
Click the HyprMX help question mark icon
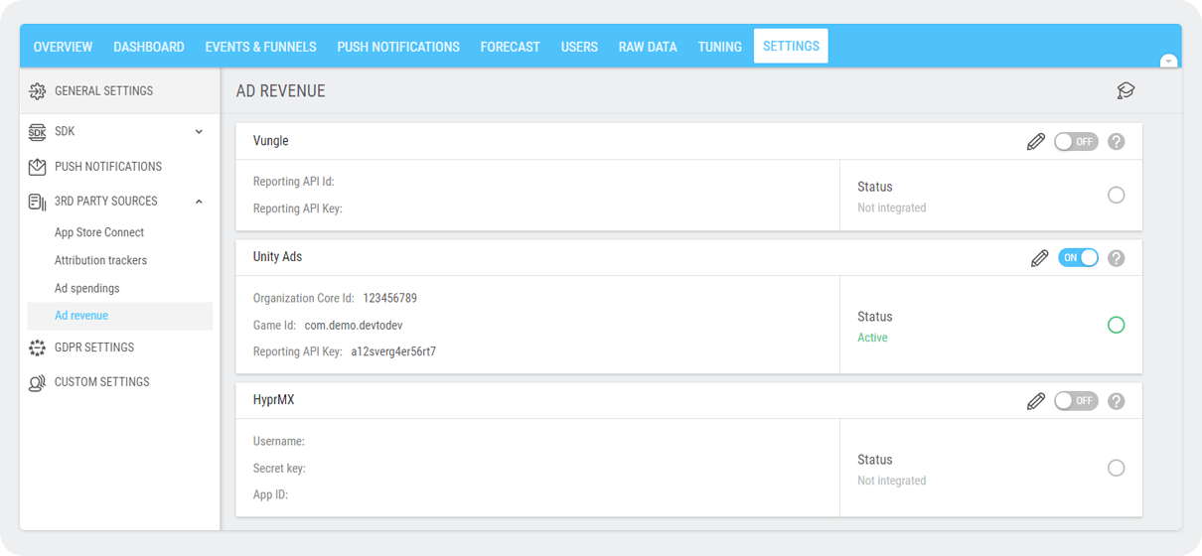tap(1116, 401)
